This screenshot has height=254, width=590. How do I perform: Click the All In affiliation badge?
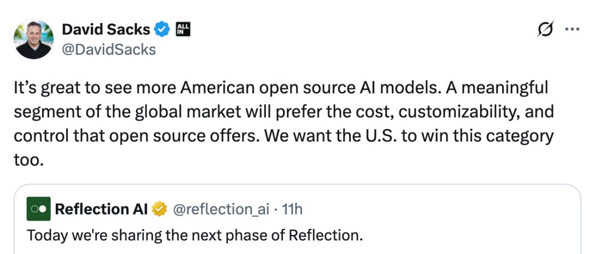182,29
